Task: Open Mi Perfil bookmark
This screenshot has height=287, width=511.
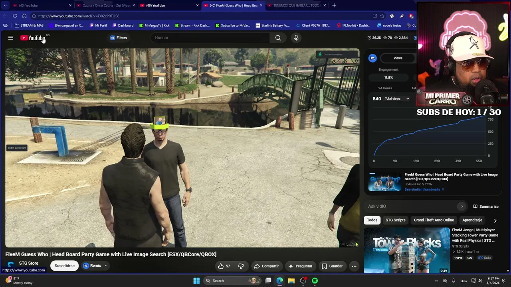Action: (98, 26)
